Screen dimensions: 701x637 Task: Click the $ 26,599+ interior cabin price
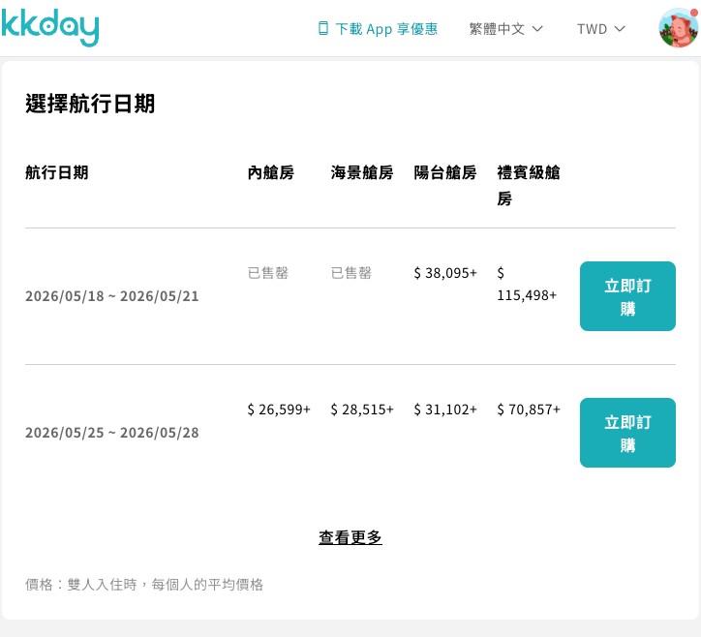point(279,409)
